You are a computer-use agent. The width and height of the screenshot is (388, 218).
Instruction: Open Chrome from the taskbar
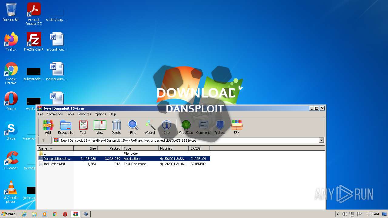pos(55,214)
